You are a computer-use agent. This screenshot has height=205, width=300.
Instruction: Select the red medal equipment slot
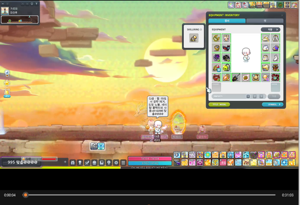(x=276, y=68)
